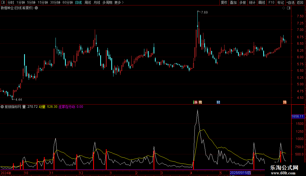The height and width of the screenshot is (176, 306).
Task: Click the 庄家在行动: 0.00 label
Action: coord(71,107)
